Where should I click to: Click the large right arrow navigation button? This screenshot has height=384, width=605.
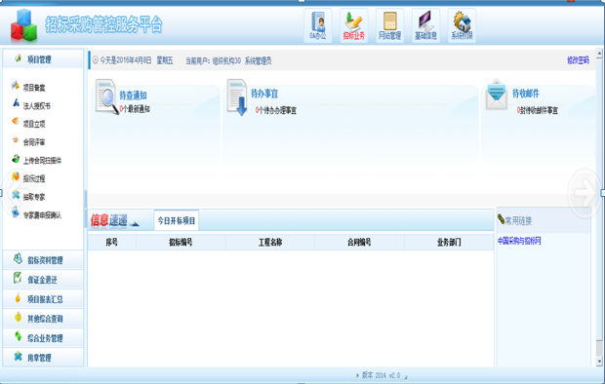point(585,192)
